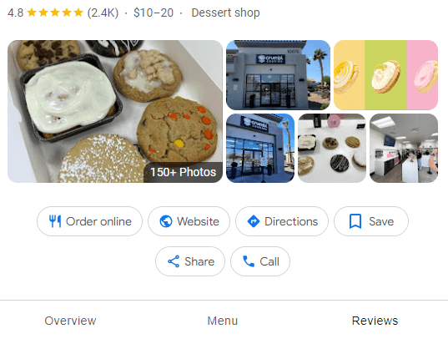Image resolution: width=448 pixels, height=339 pixels.
Task: Select the Reviews tab
Action: pos(375,321)
